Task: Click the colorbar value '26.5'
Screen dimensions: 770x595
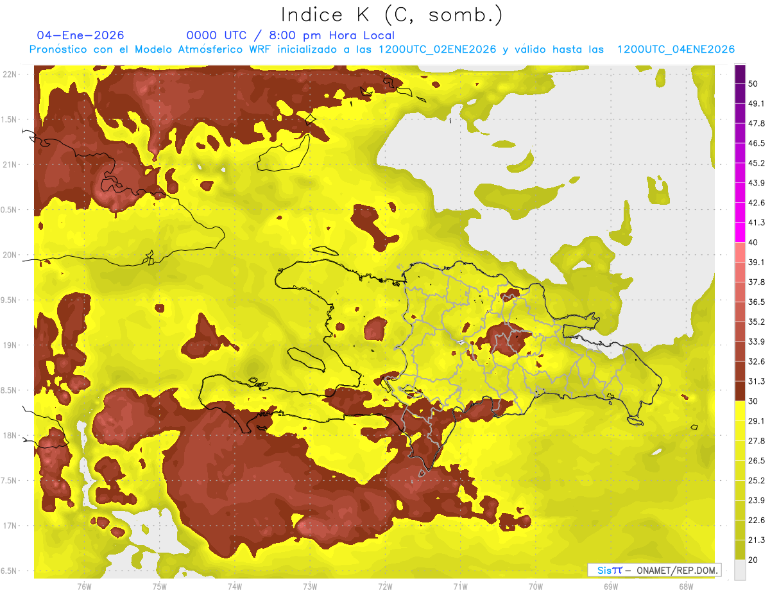Action: point(757,461)
